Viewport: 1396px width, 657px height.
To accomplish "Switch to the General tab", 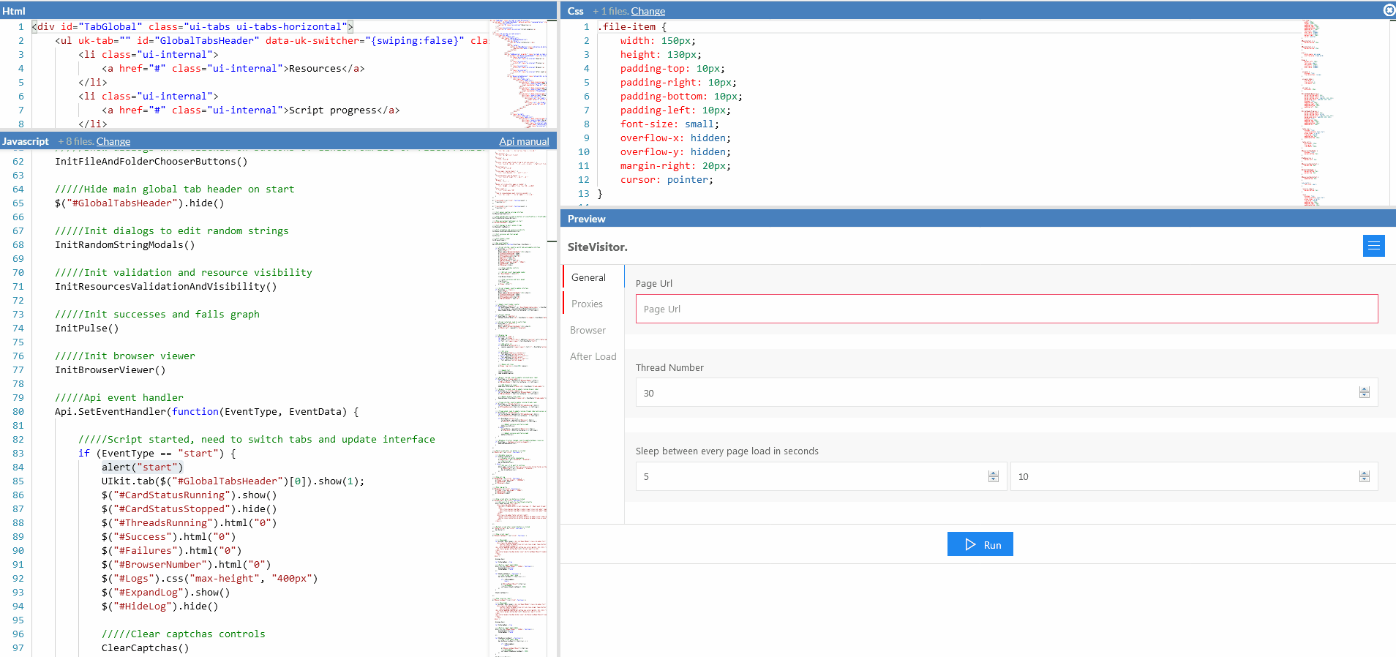I will coord(588,277).
